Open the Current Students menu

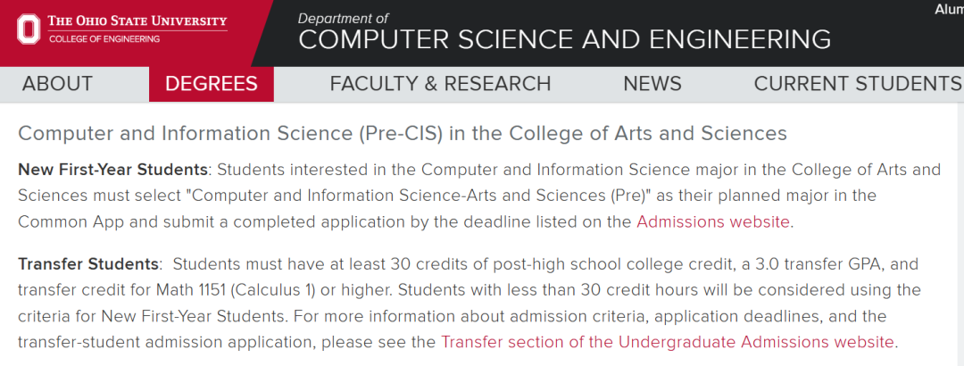click(857, 84)
